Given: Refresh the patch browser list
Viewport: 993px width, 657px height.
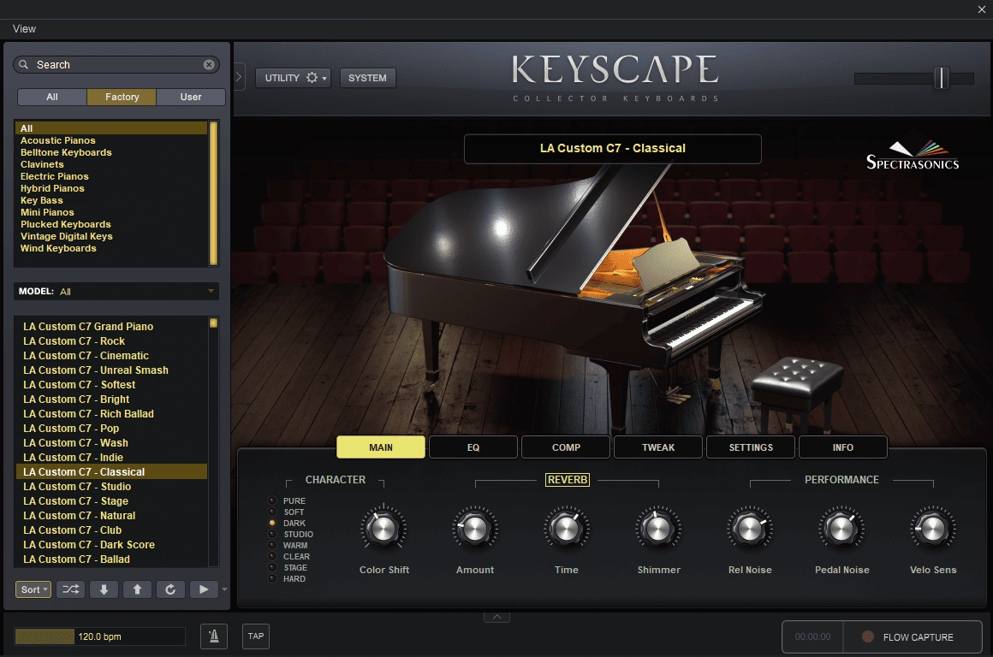Looking at the screenshot, I should (170, 589).
